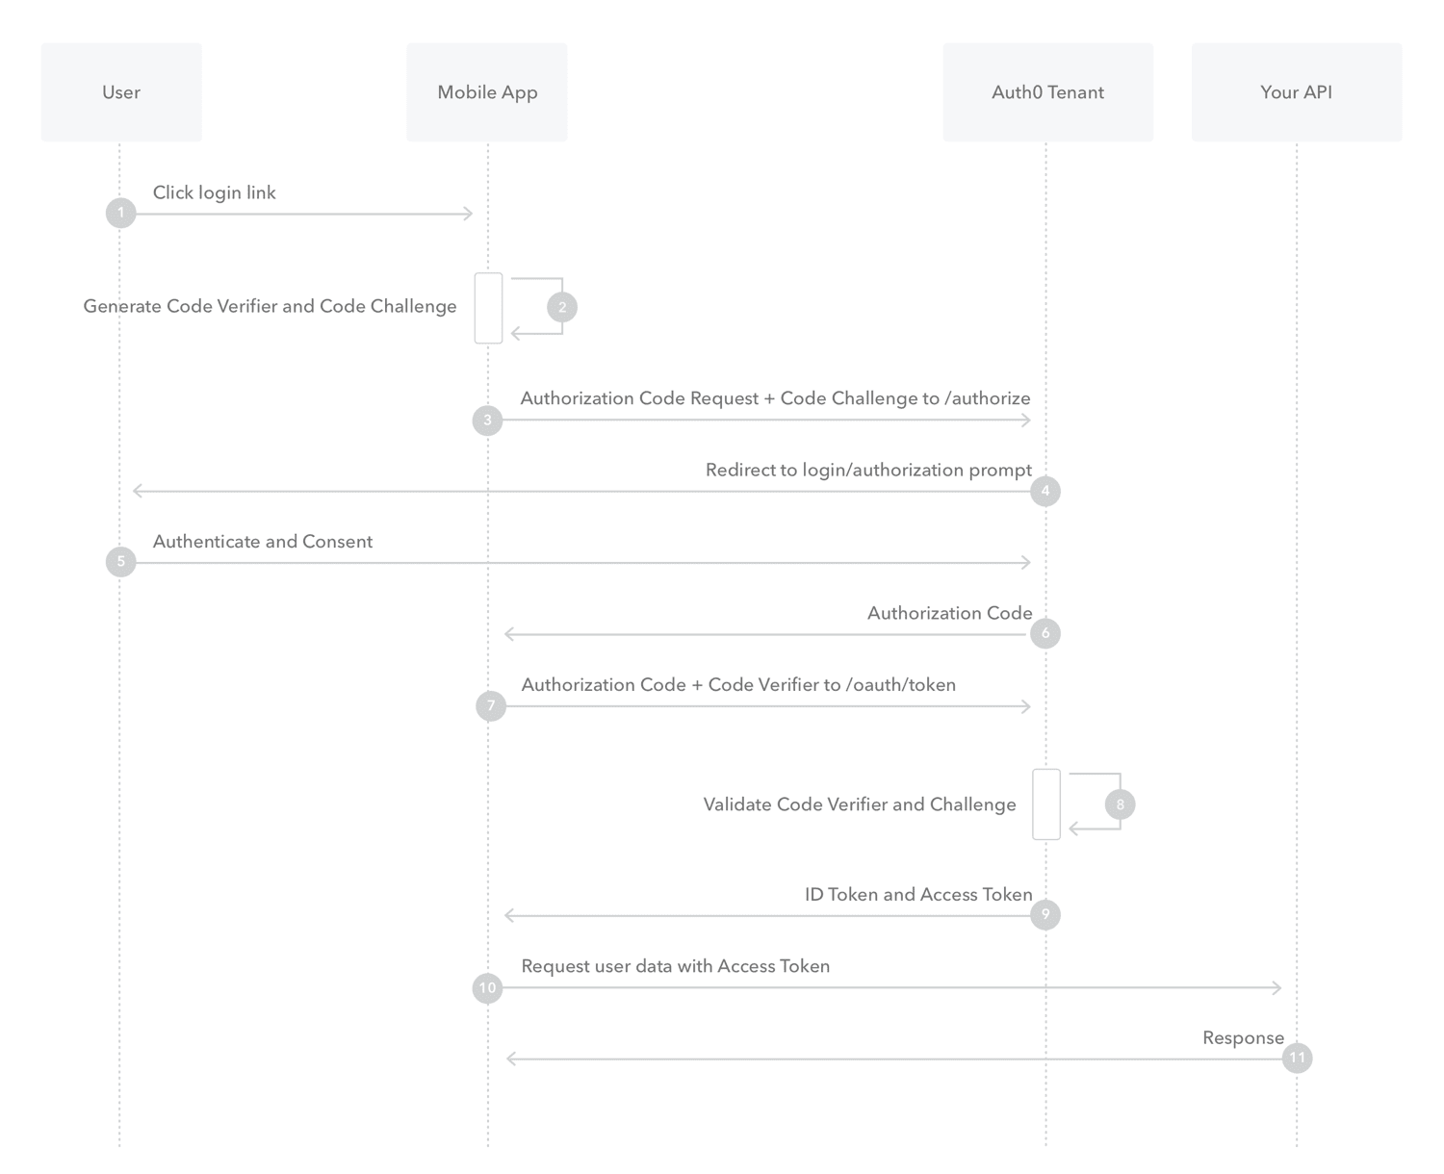Click step 6 circle badge
Screen dimensions: 1444x1174
[x=1045, y=633]
